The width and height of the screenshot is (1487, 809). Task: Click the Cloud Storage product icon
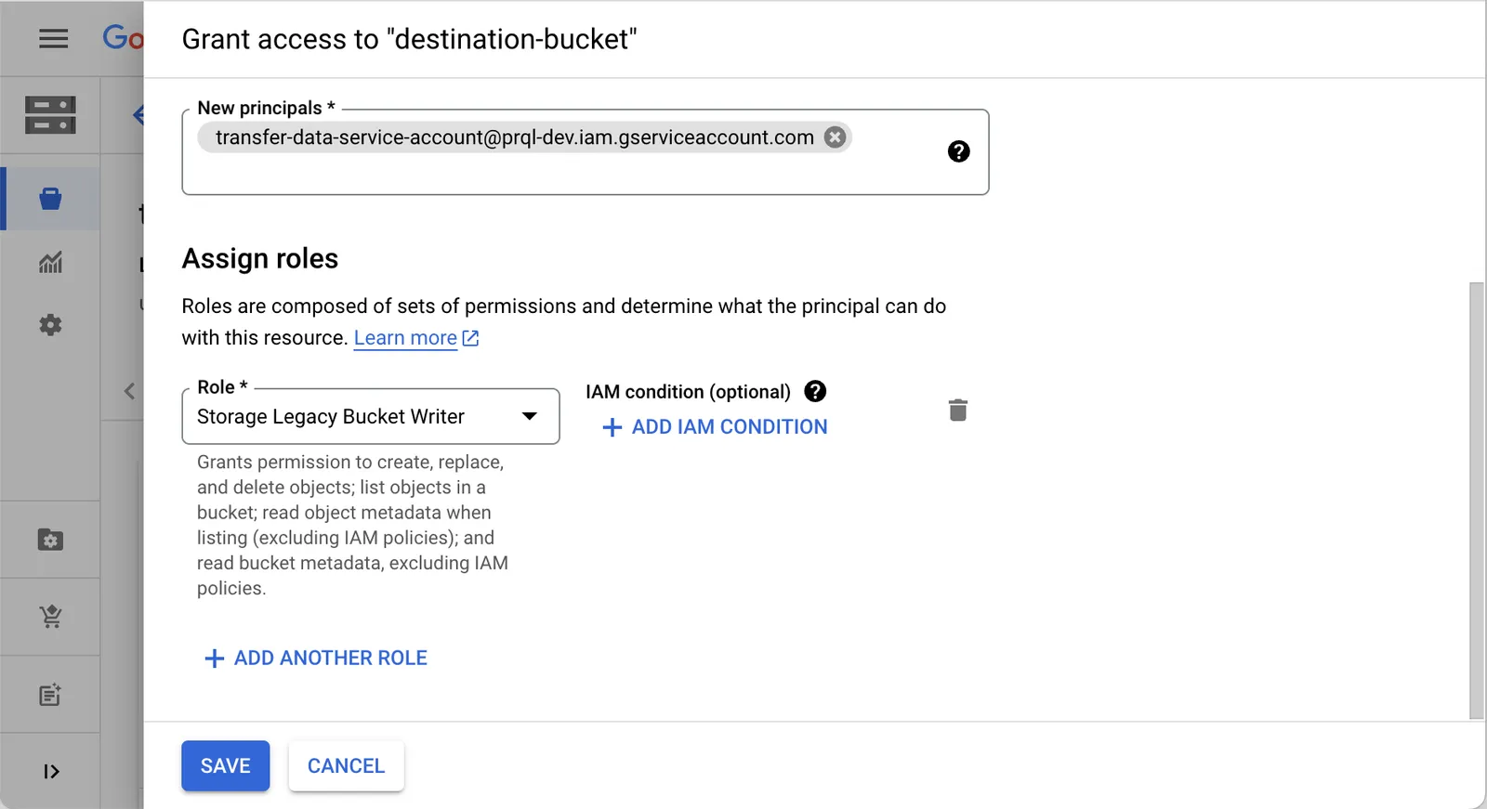[50, 115]
